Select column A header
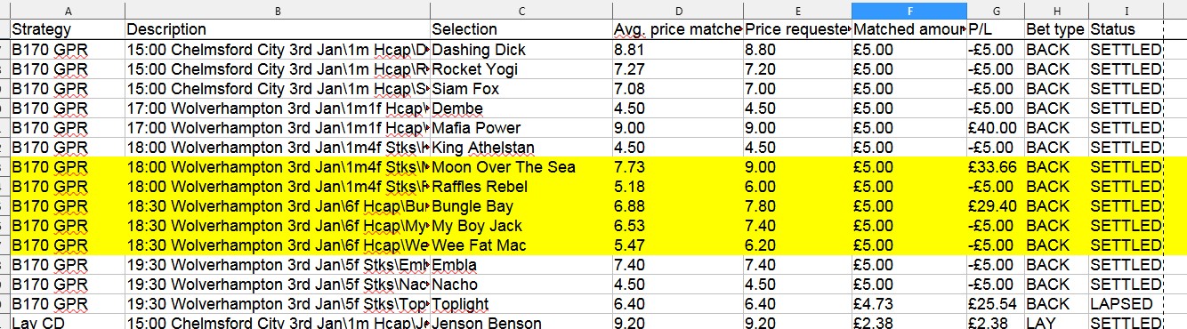 [68, 10]
